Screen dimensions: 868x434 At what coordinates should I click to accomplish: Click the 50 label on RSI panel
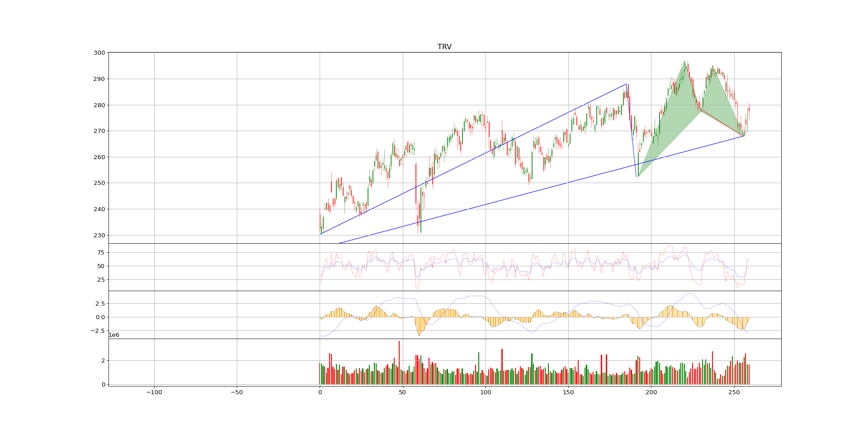click(101, 266)
